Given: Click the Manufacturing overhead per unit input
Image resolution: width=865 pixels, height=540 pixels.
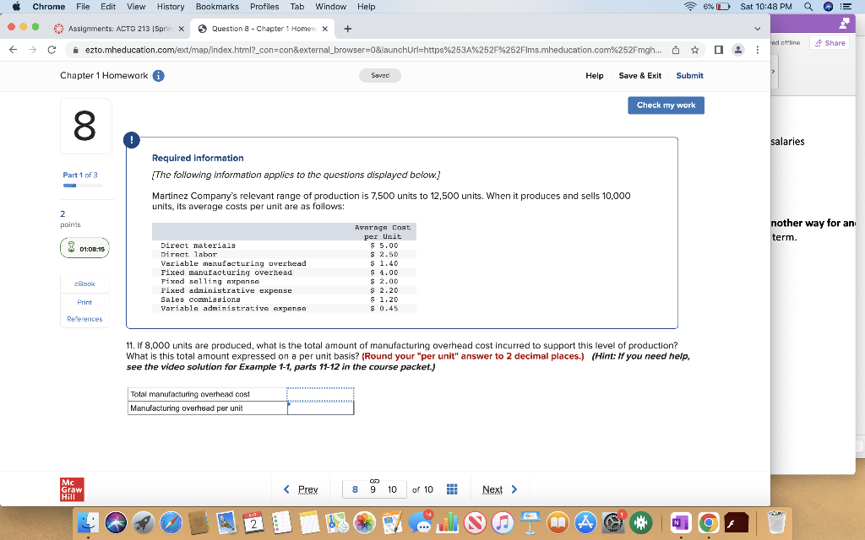Looking at the screenshot, I should click(x=320, y=408).
